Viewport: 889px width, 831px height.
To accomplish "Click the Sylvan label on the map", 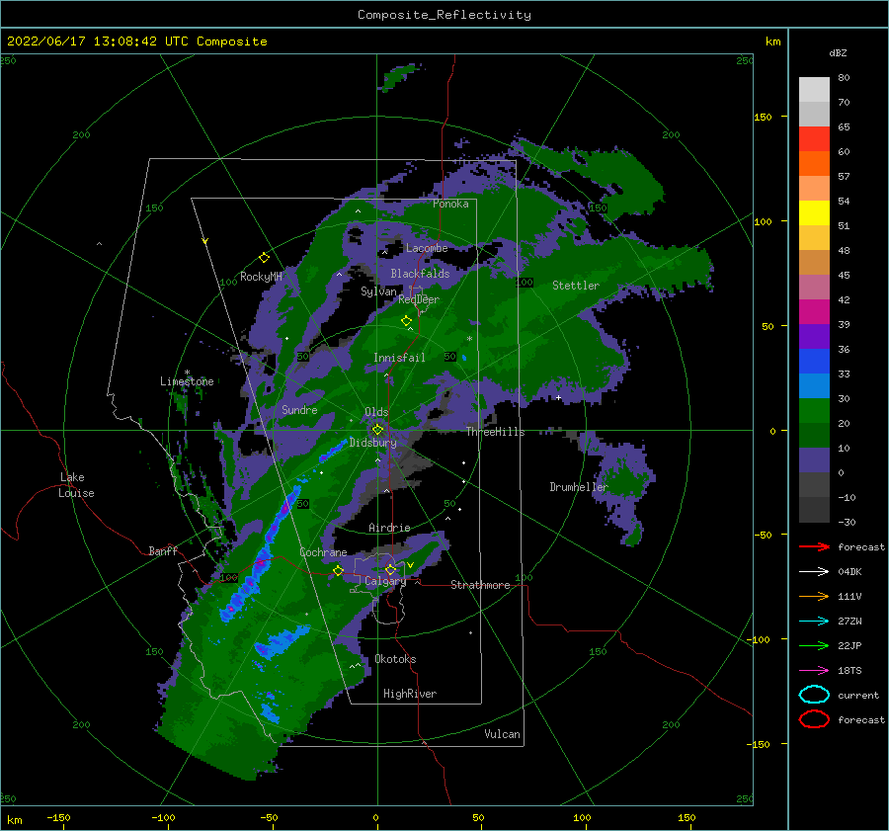I will 378,291.
